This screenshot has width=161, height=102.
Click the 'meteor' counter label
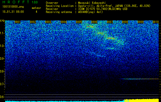coord(36,8)
